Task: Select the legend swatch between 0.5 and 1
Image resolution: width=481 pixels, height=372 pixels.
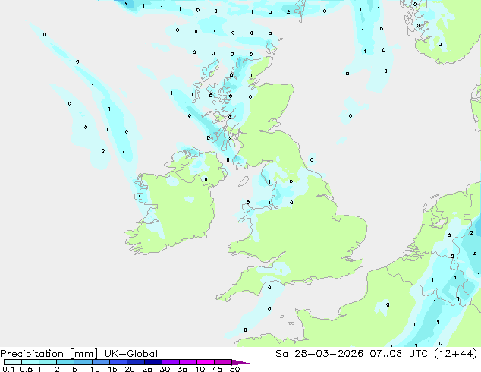Action: pos(30,362)
